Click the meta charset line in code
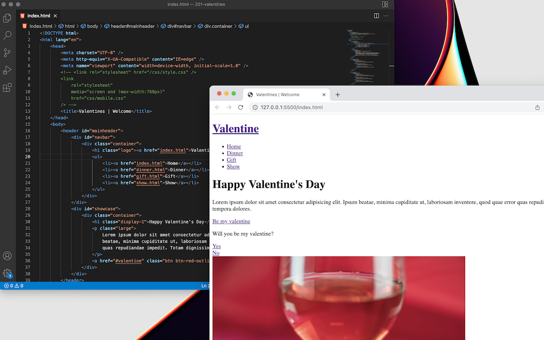The image size is (544, 340). (x=92, y=53)
